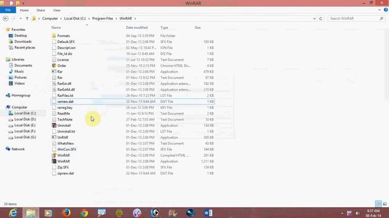This screenshot has width=389, height=218.
Task: Select the Descript.ion file
Action: (66, 48)
